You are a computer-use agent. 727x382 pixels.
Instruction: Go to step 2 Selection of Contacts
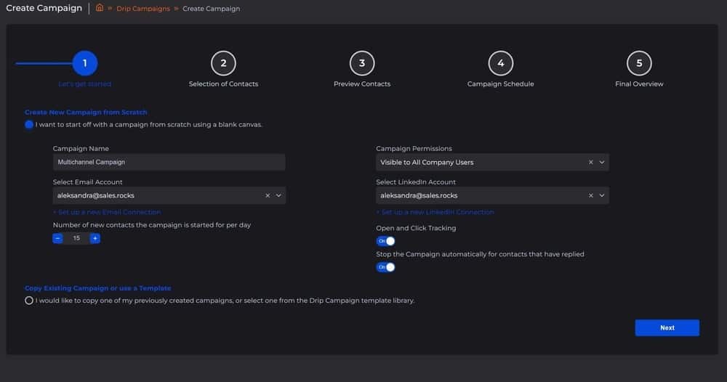click(x=223, y=63)
